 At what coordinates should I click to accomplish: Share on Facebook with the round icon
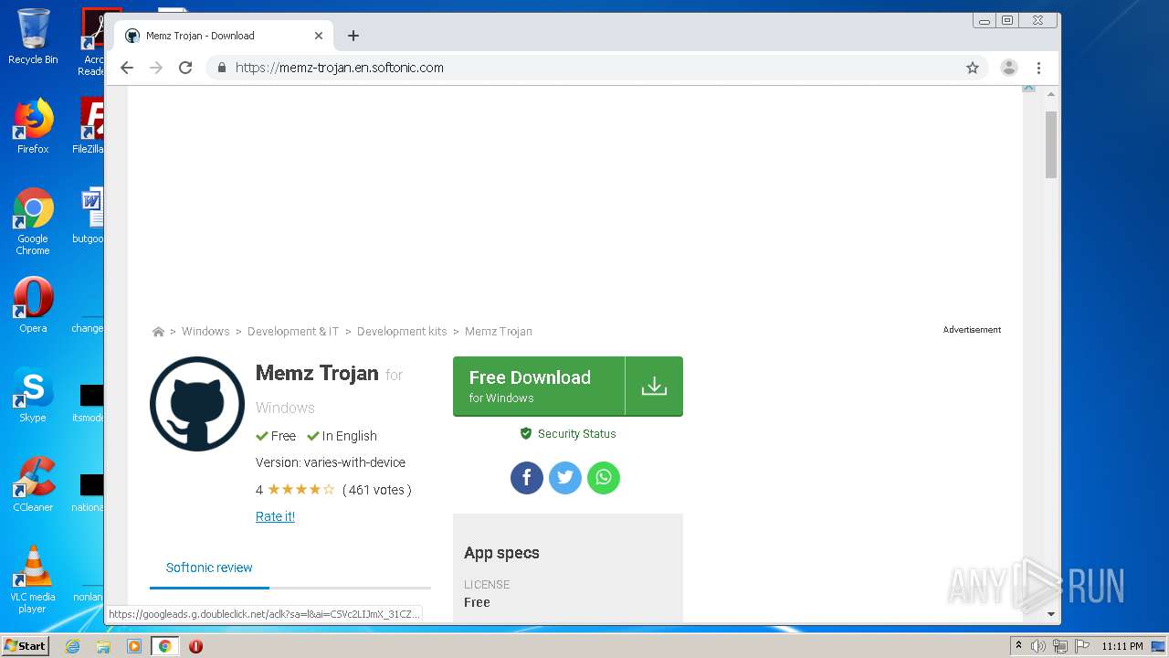(527, 478)
